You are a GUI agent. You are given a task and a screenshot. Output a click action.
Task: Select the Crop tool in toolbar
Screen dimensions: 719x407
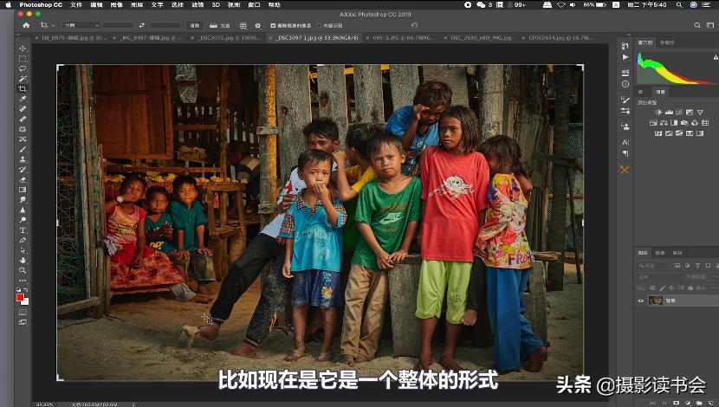click(x=23, y=89)
